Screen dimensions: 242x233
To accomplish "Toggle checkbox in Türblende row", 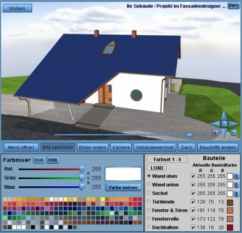I will pyautogui.click(x=193, y=202).
